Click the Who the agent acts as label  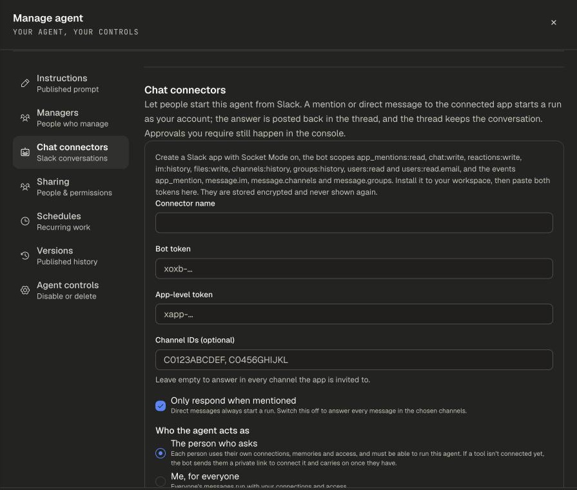pyautogui.click(x=202, y=430)
